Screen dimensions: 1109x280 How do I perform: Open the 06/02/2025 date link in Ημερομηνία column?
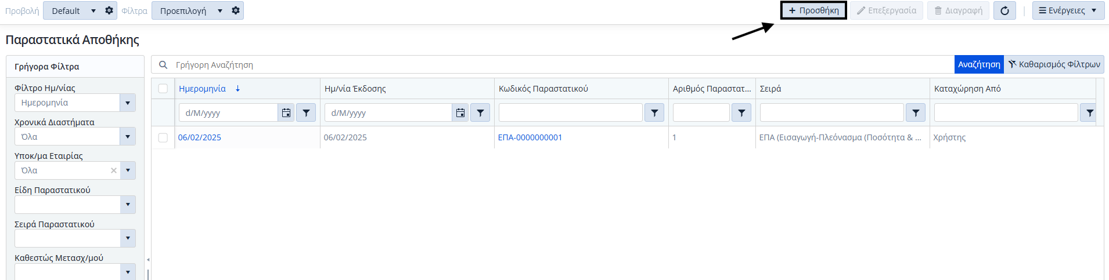tap(200, 137)
